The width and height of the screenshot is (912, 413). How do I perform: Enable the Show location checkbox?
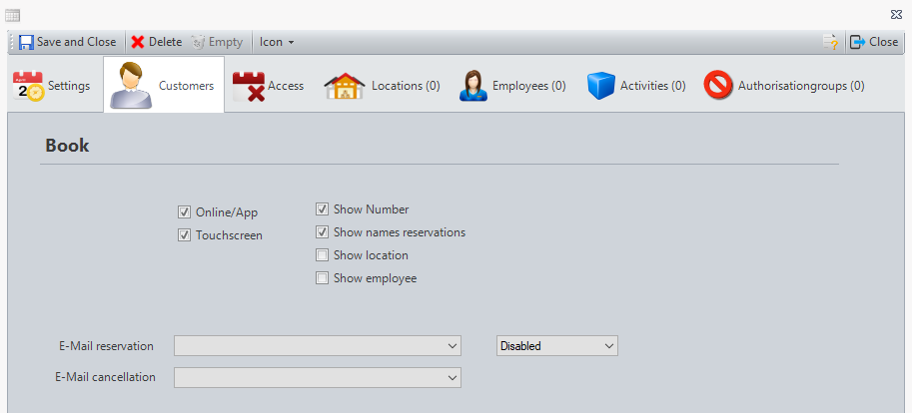(x=323, y=255)
